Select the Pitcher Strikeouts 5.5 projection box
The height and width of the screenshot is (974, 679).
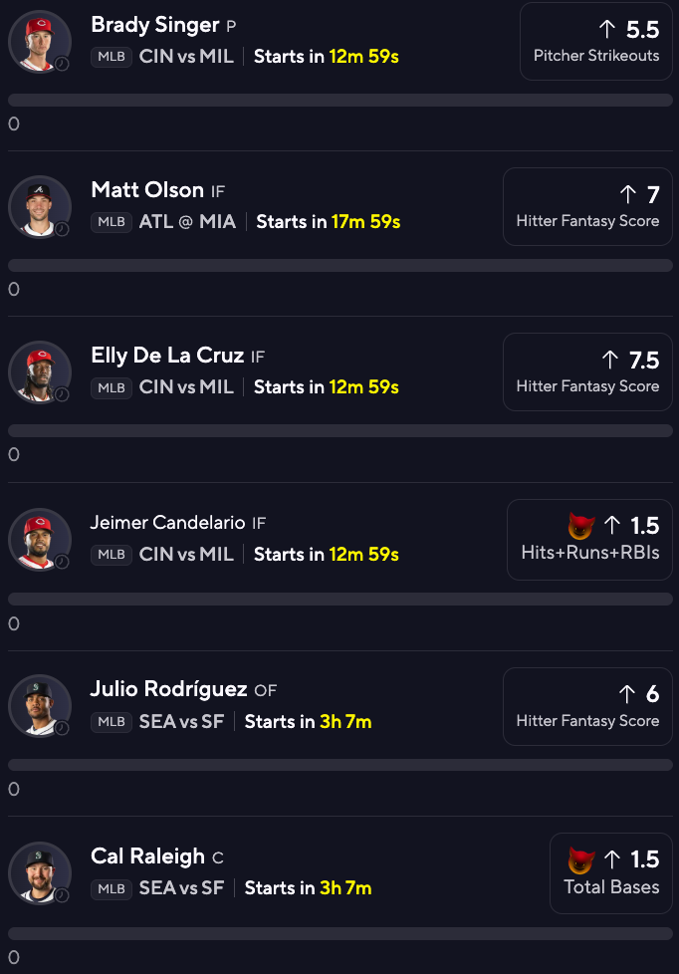(x=596, y=42)
